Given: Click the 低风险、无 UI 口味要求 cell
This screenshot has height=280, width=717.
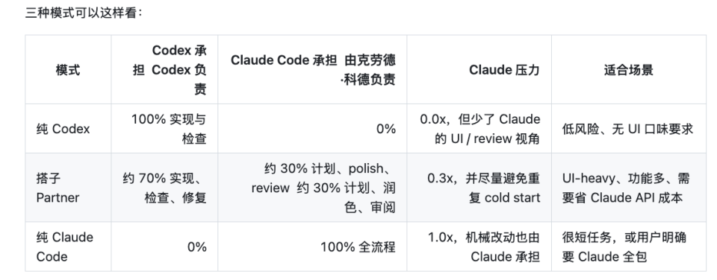Looking at the screenshot, I should click(x=629, y=129).
